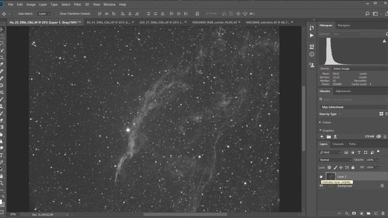Image resolution: width=388 pixels, height=218 pixels.
Task: Expand the Colors section in Libraries
Action: (x=320, y=122)
